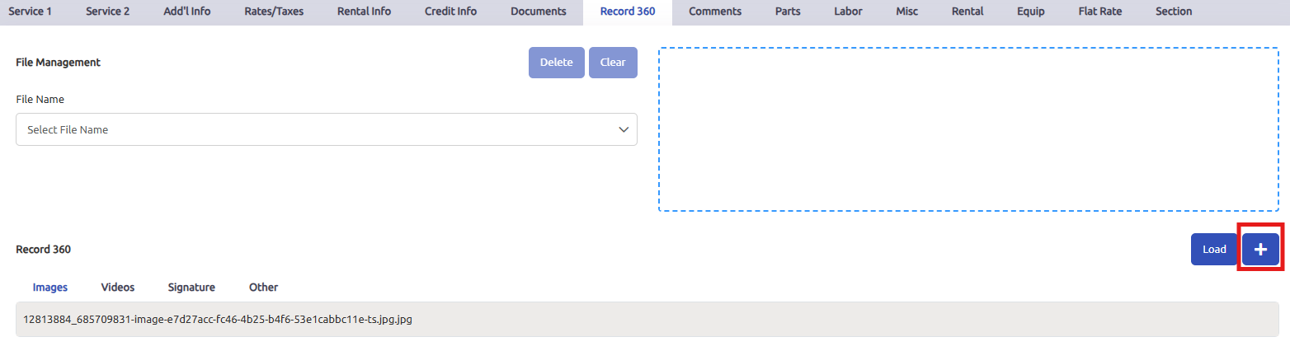Image resolution: width=1290 pixels, height=351 pixels.
Task: Open the Service 1 tab
Action: tap(30, 12)
